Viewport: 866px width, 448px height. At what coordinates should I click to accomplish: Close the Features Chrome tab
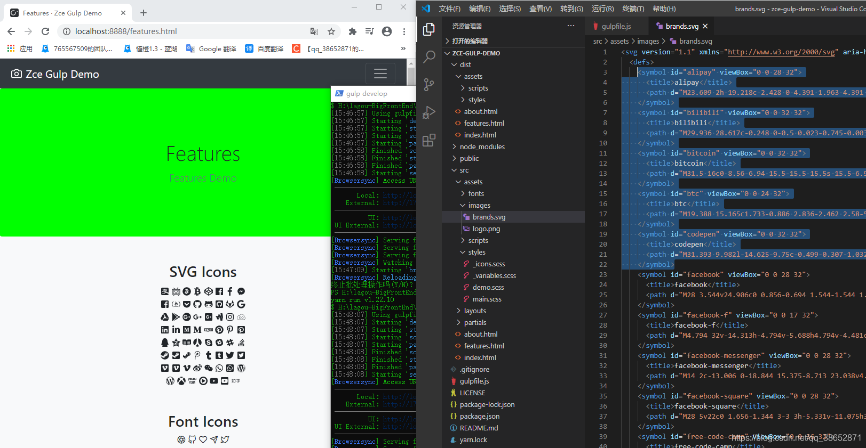point(123,13)
